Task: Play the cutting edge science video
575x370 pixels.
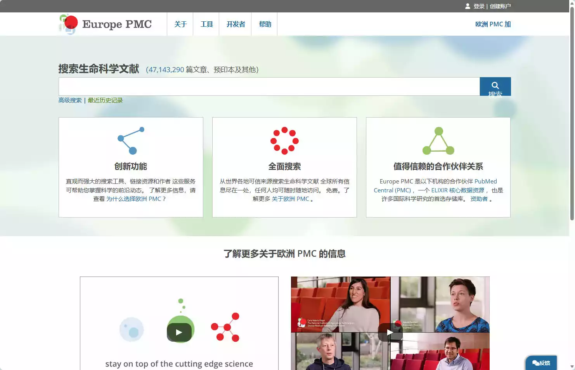Action: coord(179,332)
